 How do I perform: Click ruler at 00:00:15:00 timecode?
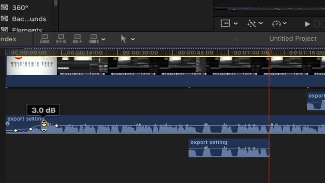point(84,53)
